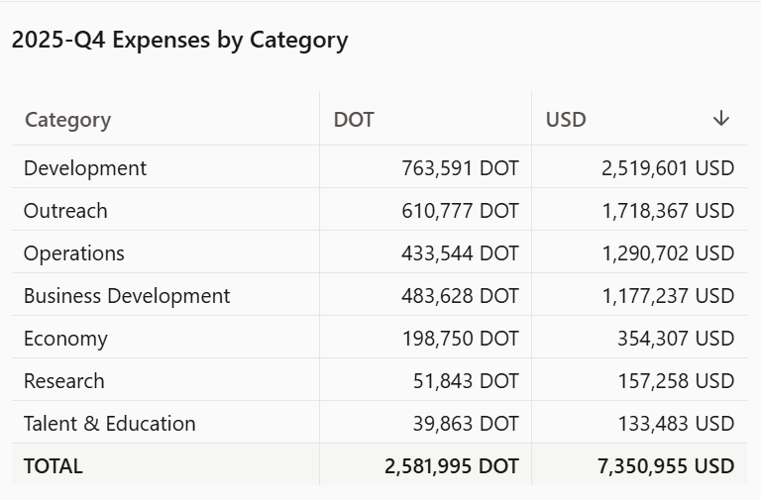Select the Outreach category cell
The height and width of the screenshot is (500, 761).
click(x=65, y=211)
